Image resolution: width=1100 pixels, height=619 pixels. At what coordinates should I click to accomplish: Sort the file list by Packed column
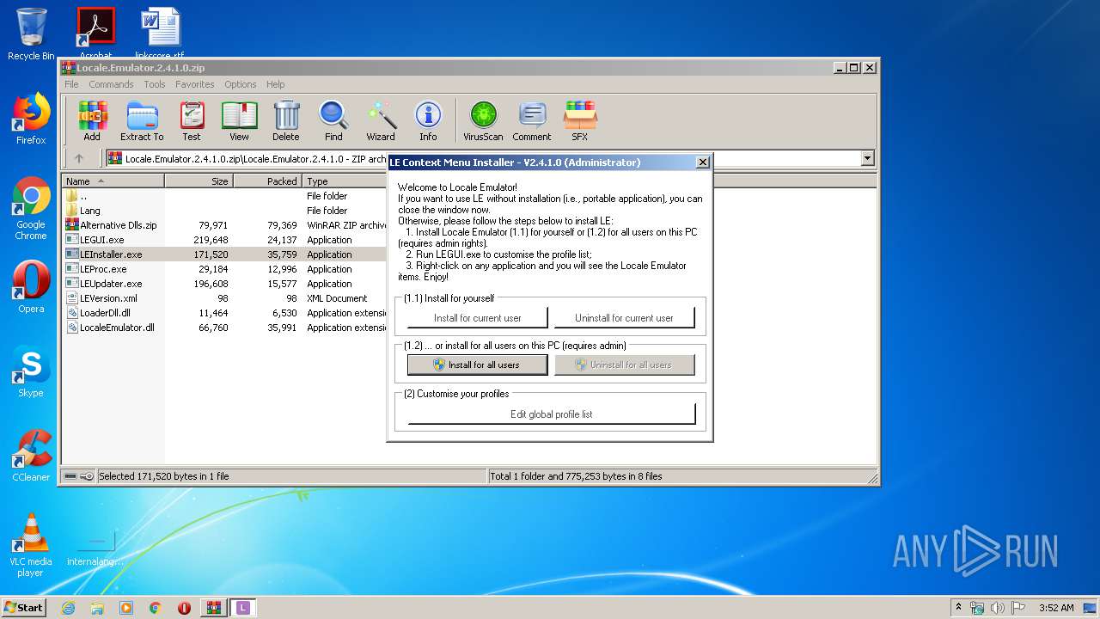point(267,181)
